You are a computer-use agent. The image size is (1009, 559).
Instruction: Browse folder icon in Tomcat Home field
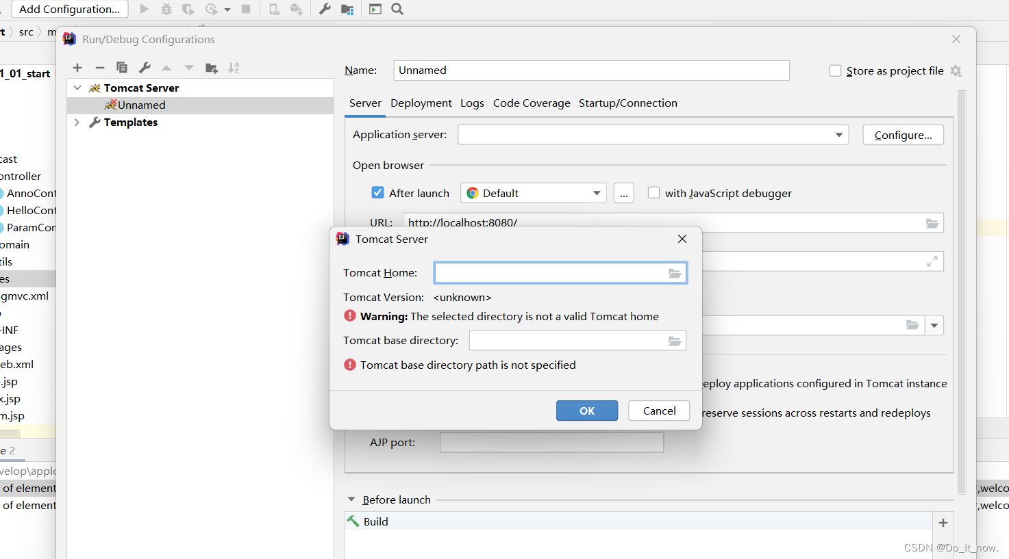(x=675, y=273)
